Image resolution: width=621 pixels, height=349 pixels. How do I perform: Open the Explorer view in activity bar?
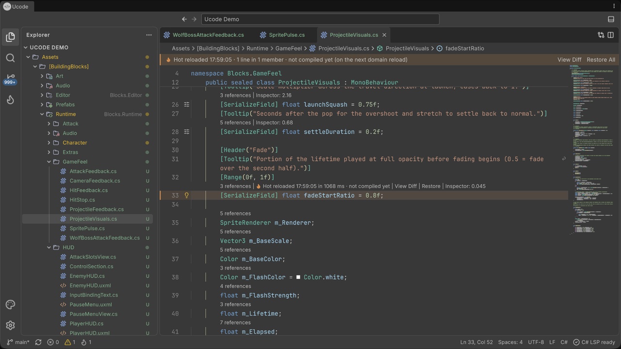[10, 37]
